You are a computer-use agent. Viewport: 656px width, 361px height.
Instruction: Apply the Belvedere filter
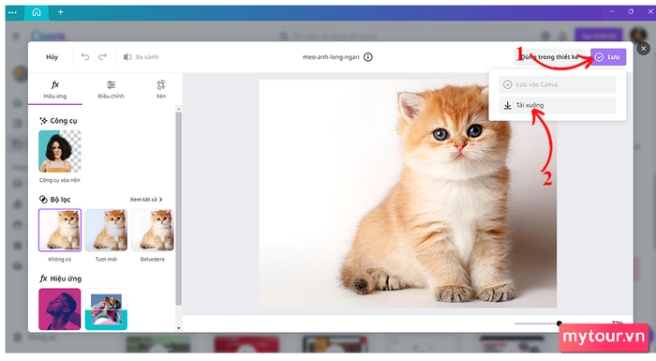coord(153,230)
